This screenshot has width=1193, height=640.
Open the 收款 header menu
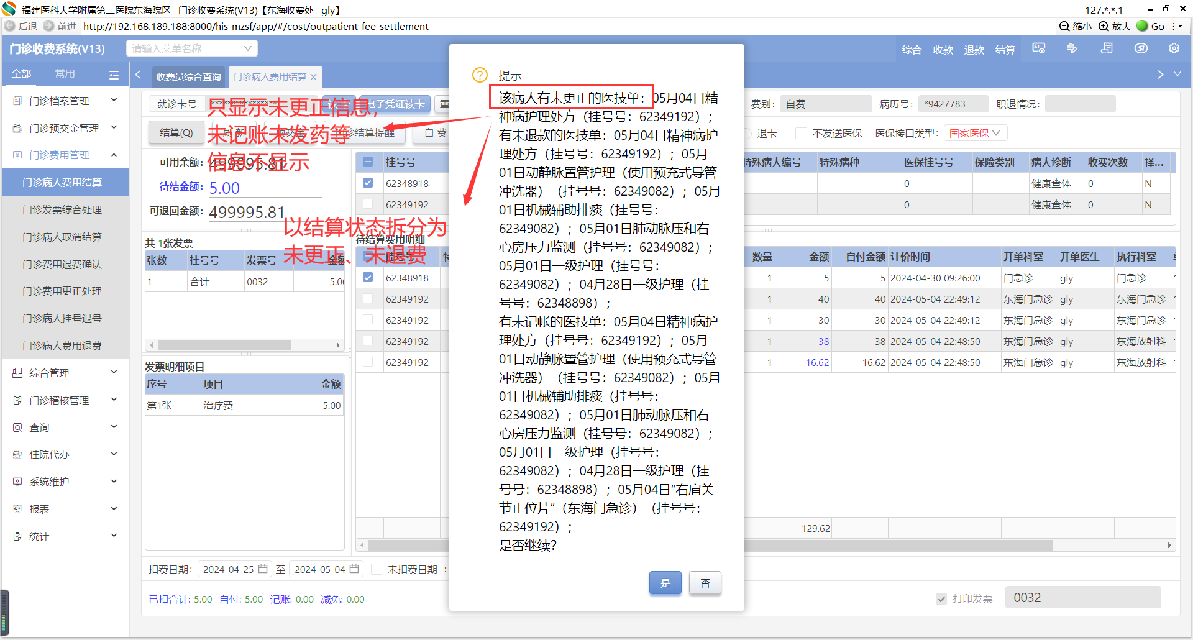point(943,50)
